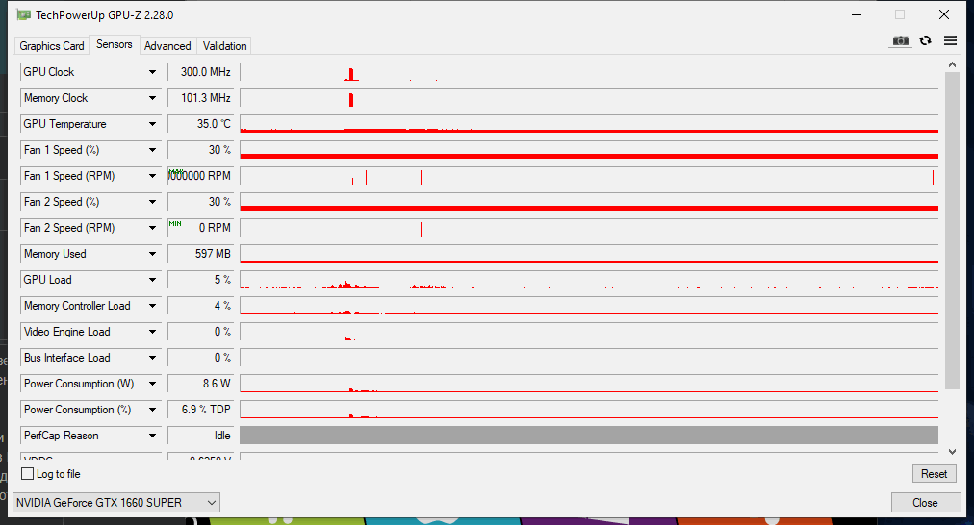Click the Reset button
This screenshot has height=525, width=974.
tap(934, 473)
